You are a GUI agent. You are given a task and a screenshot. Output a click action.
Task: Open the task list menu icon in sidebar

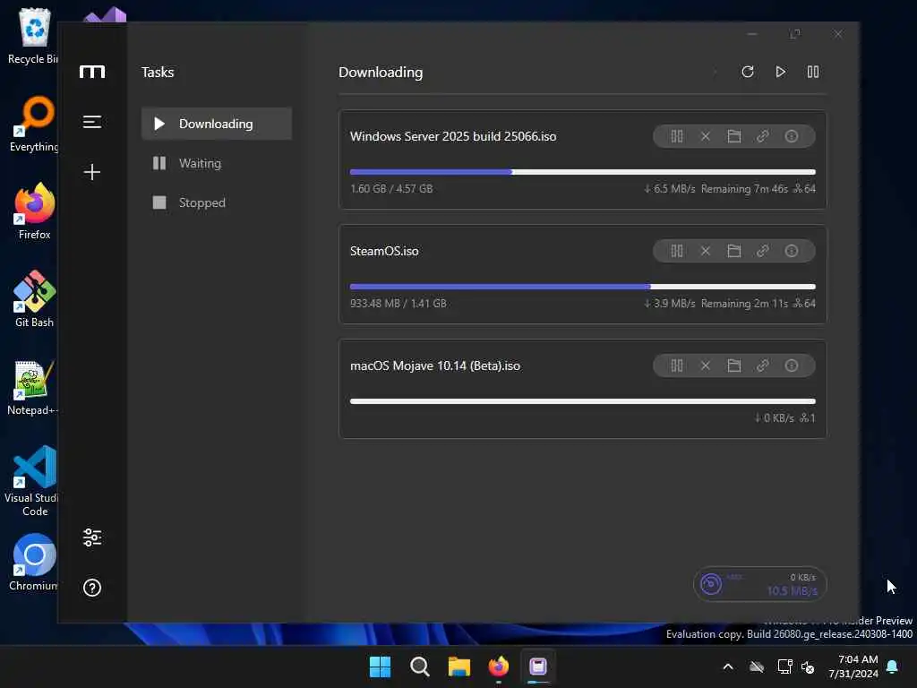(x=92, y=122)
